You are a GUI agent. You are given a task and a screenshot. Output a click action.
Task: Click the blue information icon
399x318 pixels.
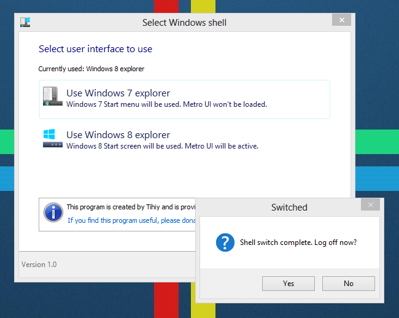click(53, 212)
